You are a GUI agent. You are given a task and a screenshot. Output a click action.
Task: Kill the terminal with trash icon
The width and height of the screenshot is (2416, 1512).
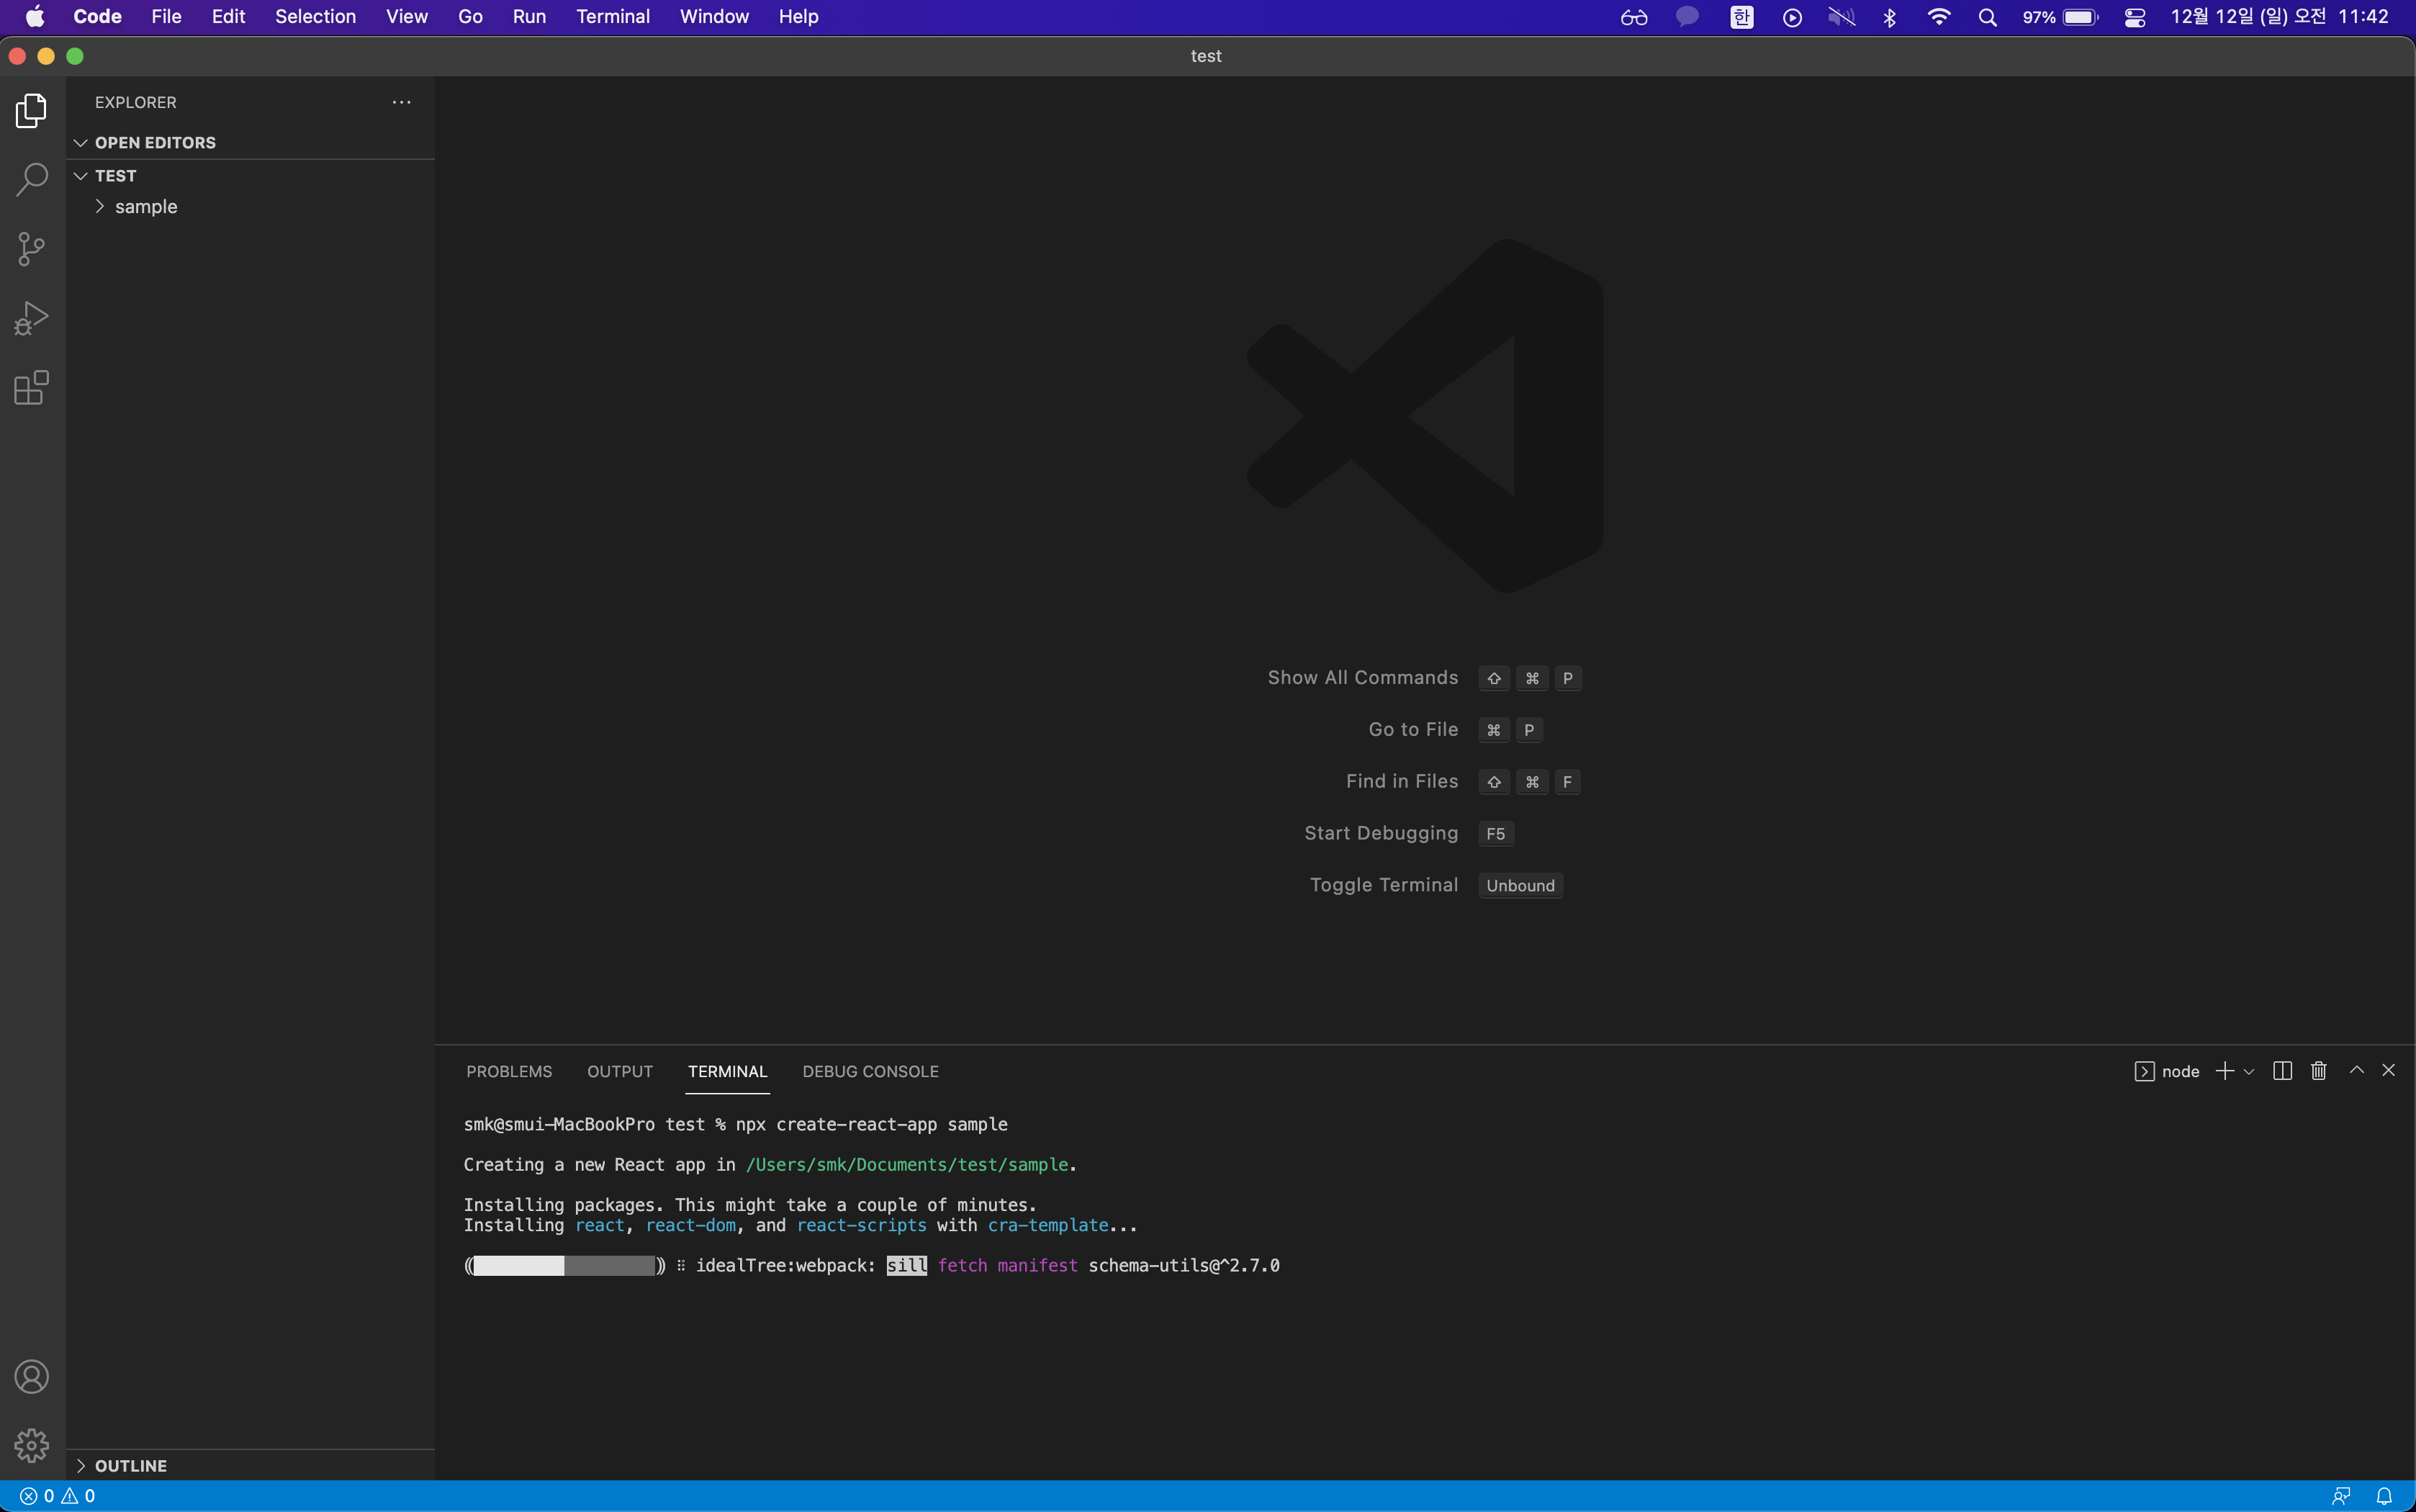[2319, 1071]
